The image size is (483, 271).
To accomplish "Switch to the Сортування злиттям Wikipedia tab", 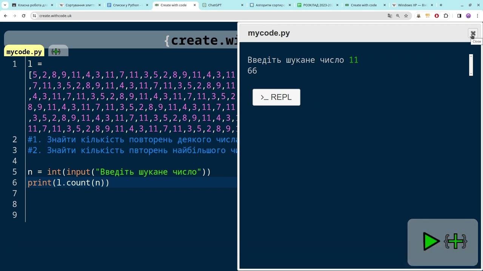I will pyautogui.click(x=80, y=5).
